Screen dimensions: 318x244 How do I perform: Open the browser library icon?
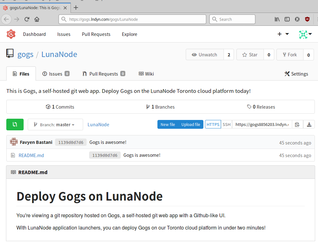(277, 19)
